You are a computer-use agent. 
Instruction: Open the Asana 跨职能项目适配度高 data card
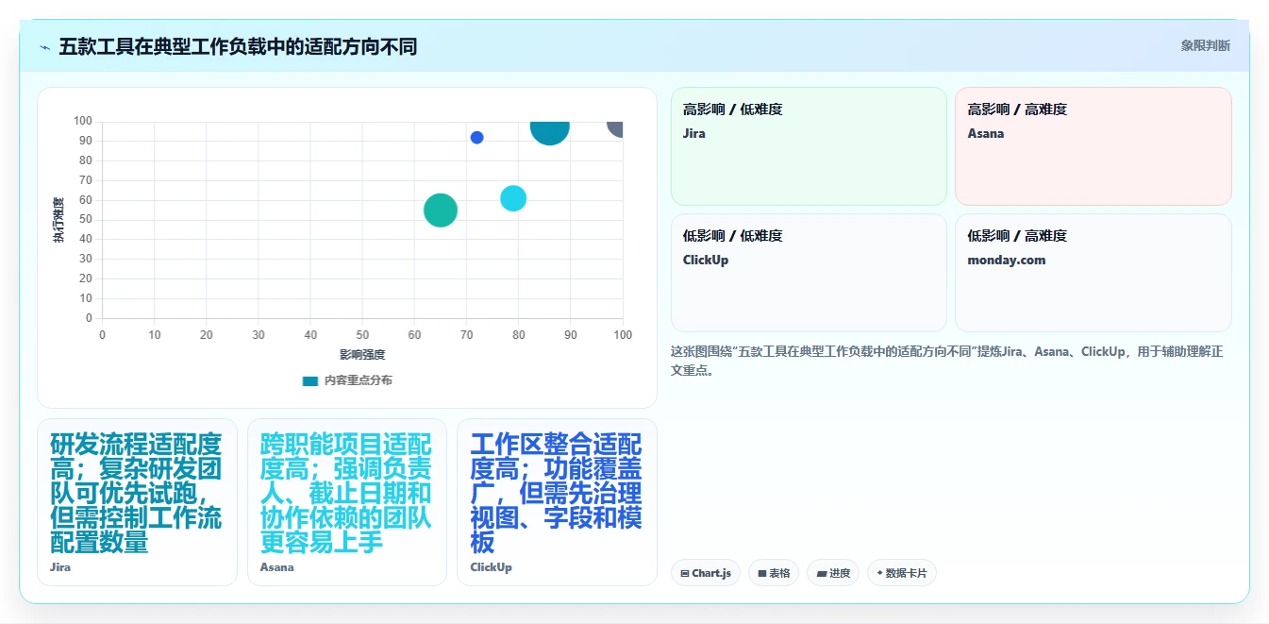click(347, 502)
